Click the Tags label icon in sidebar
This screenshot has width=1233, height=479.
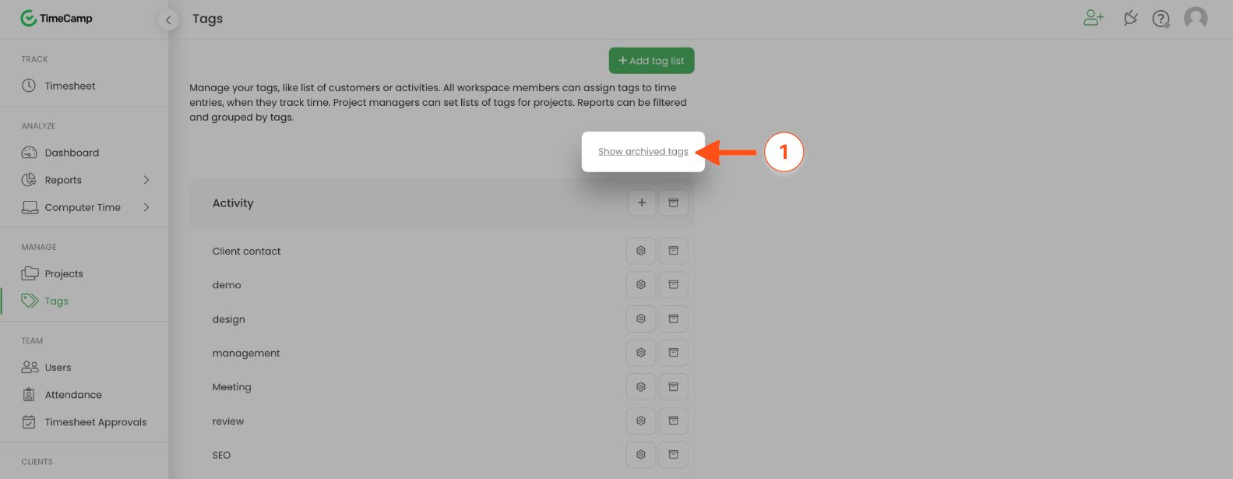click(30, 301)
